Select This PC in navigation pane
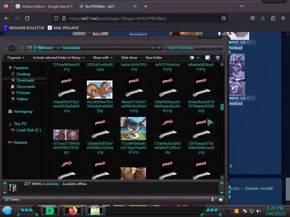The height and width of the screenshot is (217, 290). point(20,124)
